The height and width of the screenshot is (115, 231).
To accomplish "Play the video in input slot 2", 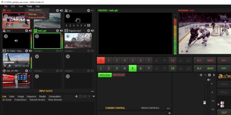I will [36, 25].
